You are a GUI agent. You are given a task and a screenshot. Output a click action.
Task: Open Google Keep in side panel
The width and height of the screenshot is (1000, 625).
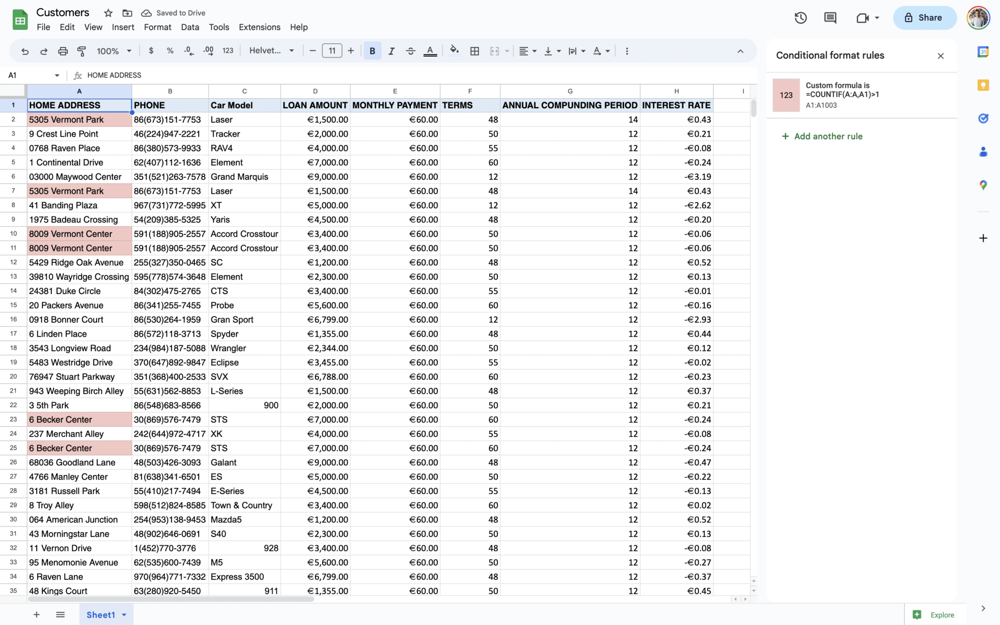(983, 85)
